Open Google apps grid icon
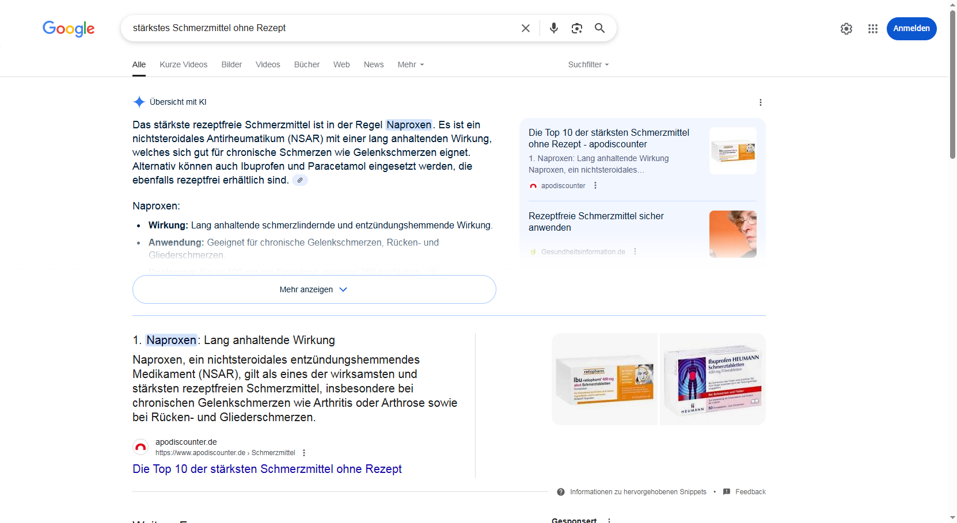 [x=873, y=29]
